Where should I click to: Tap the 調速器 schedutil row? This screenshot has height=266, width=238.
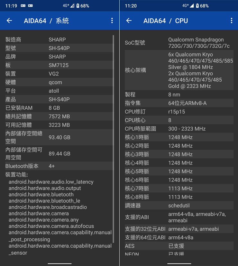coord(178,205)
